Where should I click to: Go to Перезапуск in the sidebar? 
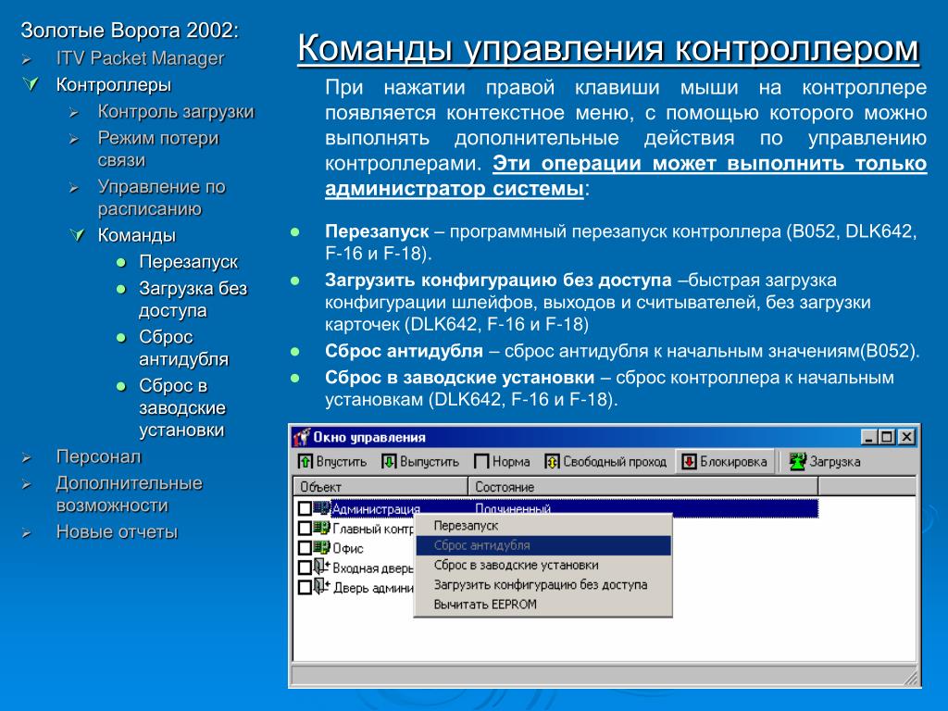(188, 262)
